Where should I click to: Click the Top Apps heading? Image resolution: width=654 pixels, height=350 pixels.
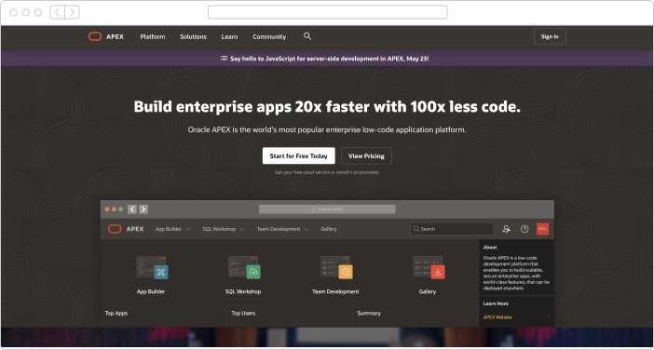pyautogui.click(x=116, y=314)
